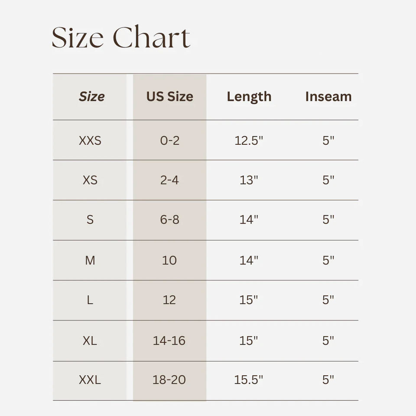Click the L size row label
416x416 pixels.
point(90,300)
